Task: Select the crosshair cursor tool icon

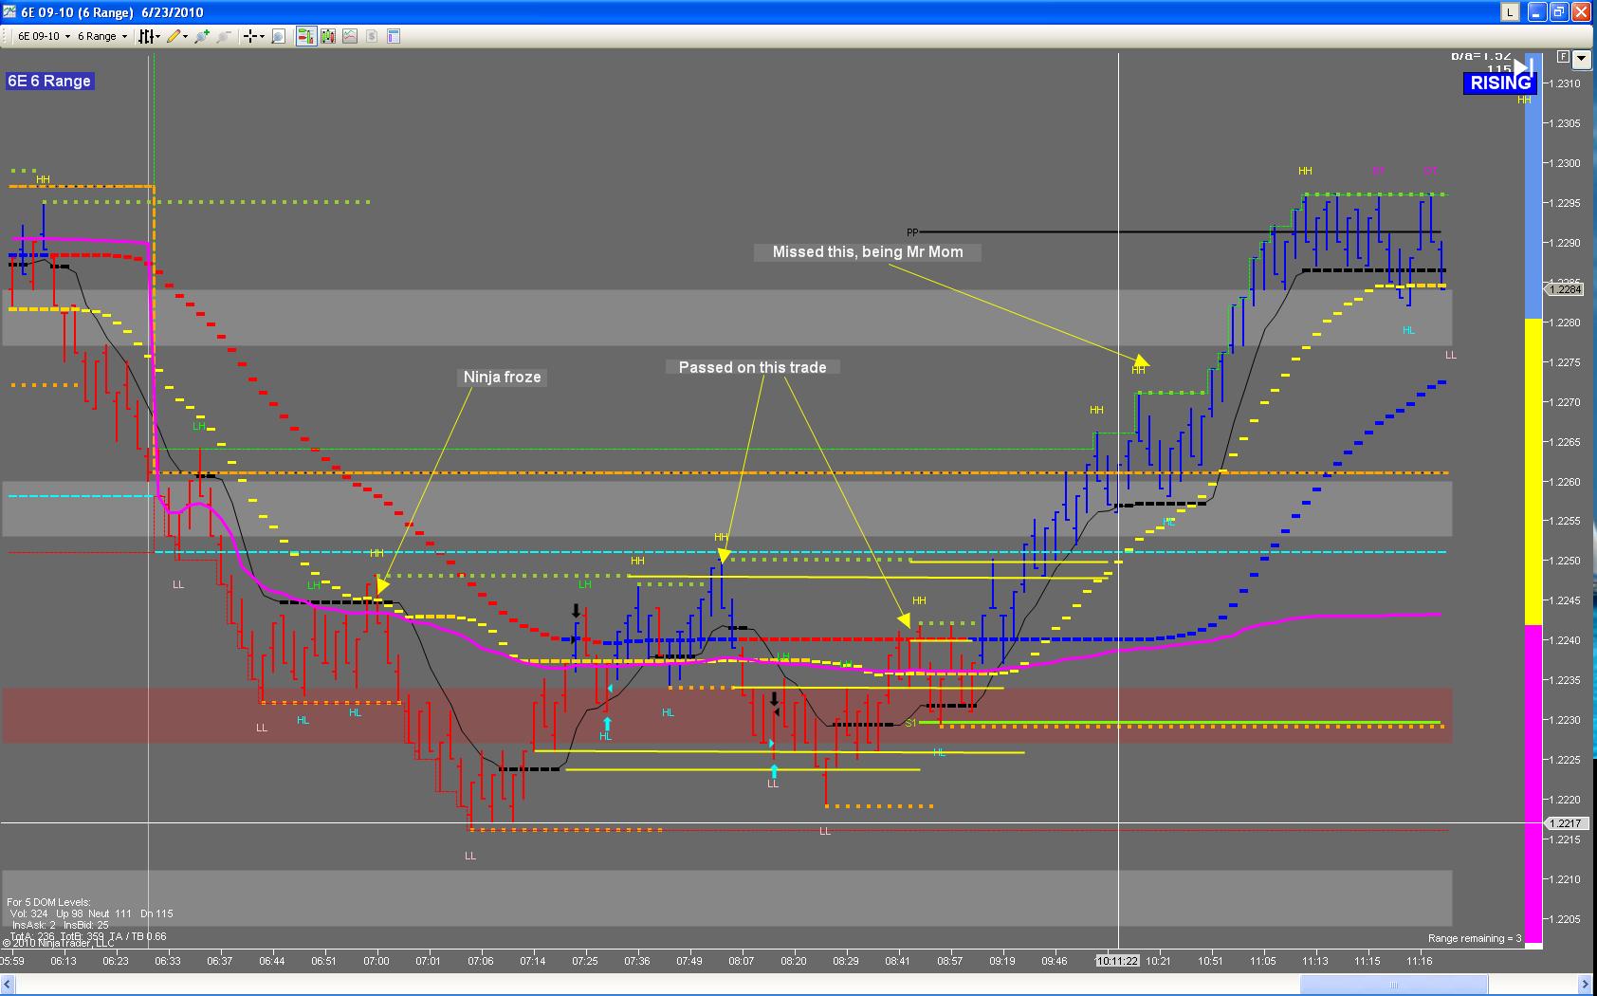Action: click(250, 36)
